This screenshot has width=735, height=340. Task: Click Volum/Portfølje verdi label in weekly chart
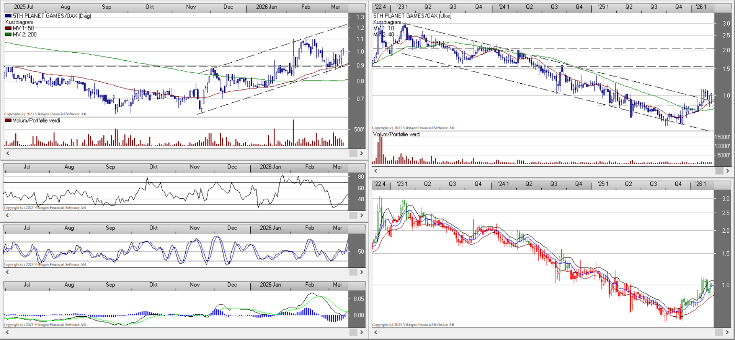click(x=397, y=134)
